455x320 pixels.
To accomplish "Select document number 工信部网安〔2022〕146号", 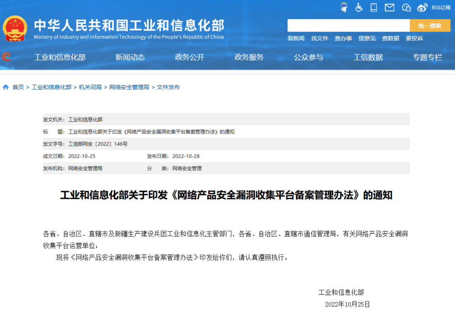I will (98, 144).
